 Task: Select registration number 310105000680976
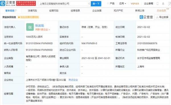click(x=147, y=43)
